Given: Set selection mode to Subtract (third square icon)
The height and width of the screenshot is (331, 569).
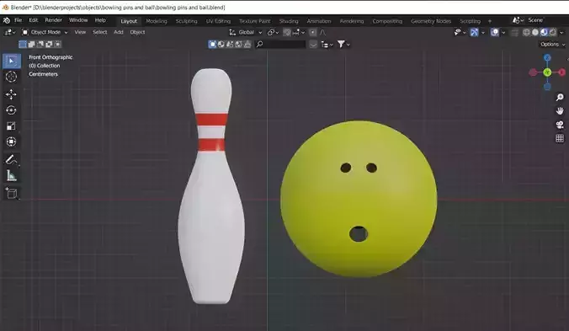Looking at the screenshot, I should [x=40, y=45].
